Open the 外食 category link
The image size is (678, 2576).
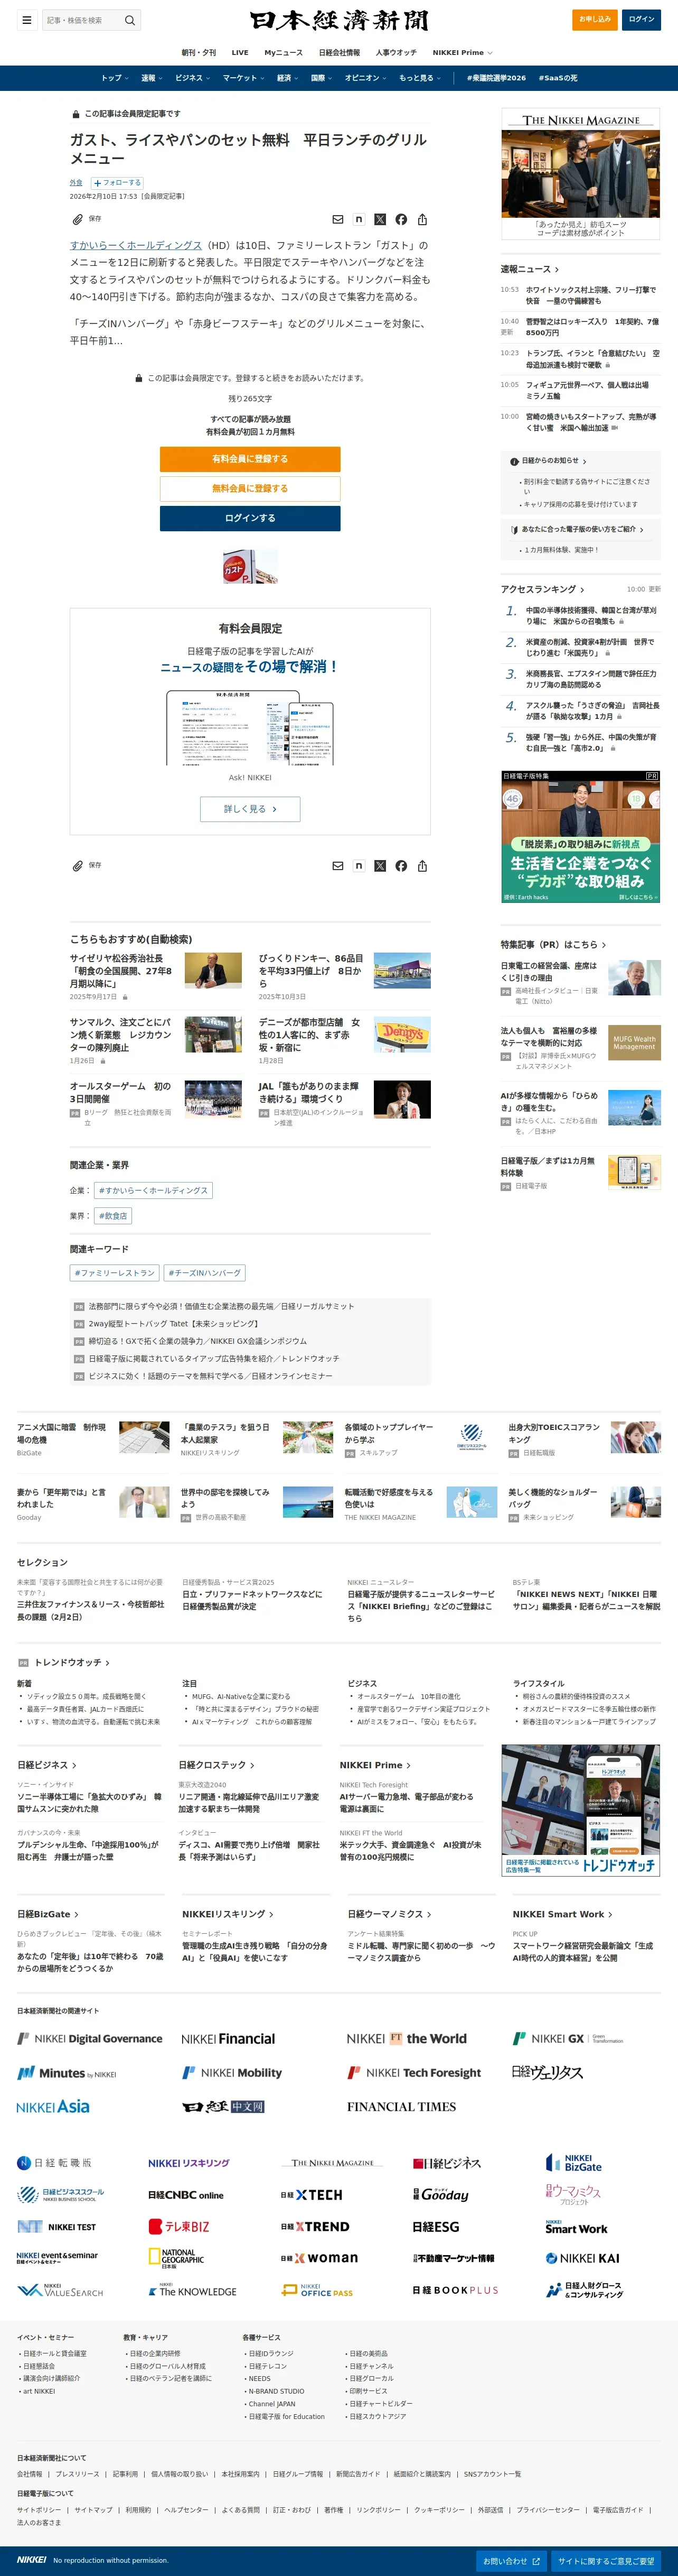(x=76, y=183)
